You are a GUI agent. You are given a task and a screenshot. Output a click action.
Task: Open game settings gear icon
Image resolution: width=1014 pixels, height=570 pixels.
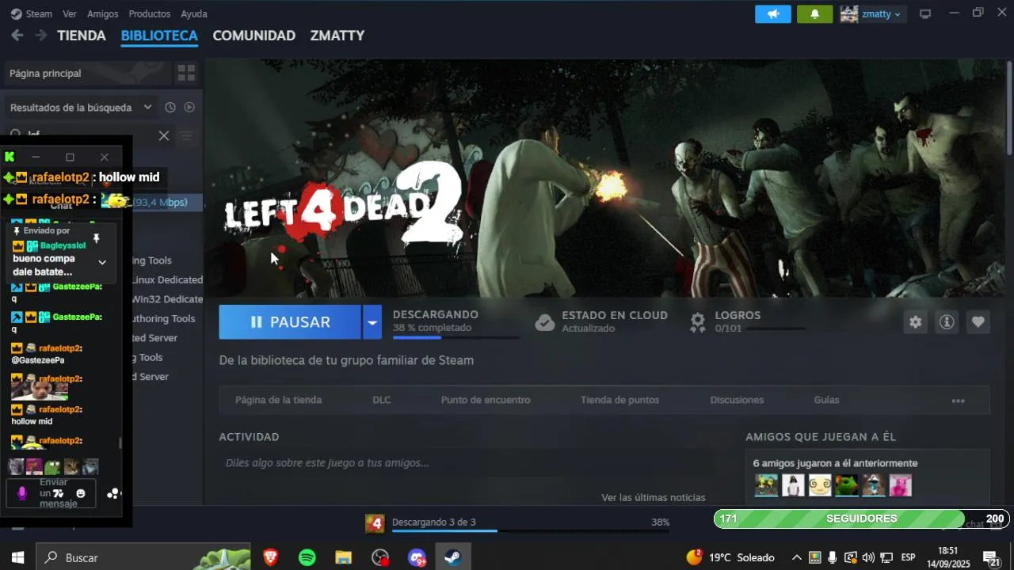coord(915,322)
